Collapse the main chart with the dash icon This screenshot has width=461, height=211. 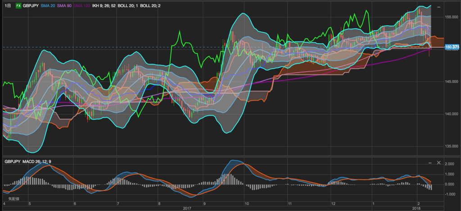[x=438, y=7]
